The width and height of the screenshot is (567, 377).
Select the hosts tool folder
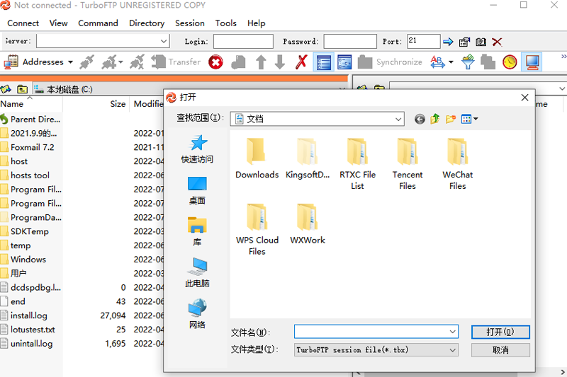30,175
